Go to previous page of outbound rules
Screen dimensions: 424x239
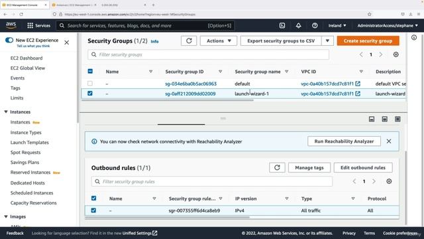354,181
